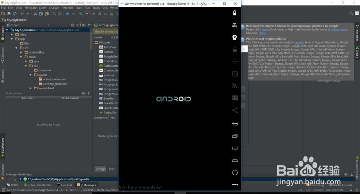This screenshot has height=194, width=360.
Task: Click Save All in Android Studio toolbar
Action: coord(9,14)
